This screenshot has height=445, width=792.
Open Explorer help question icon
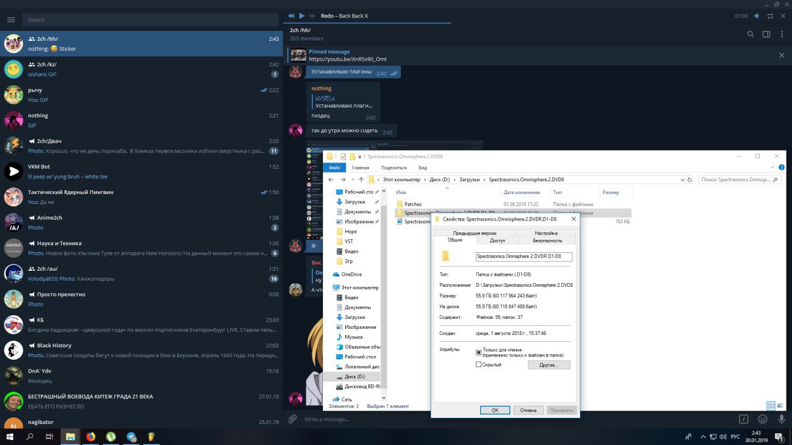[781, 167]
